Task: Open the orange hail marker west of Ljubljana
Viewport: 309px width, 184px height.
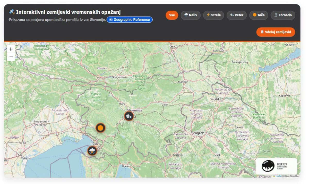Action: tap(100, 128)
